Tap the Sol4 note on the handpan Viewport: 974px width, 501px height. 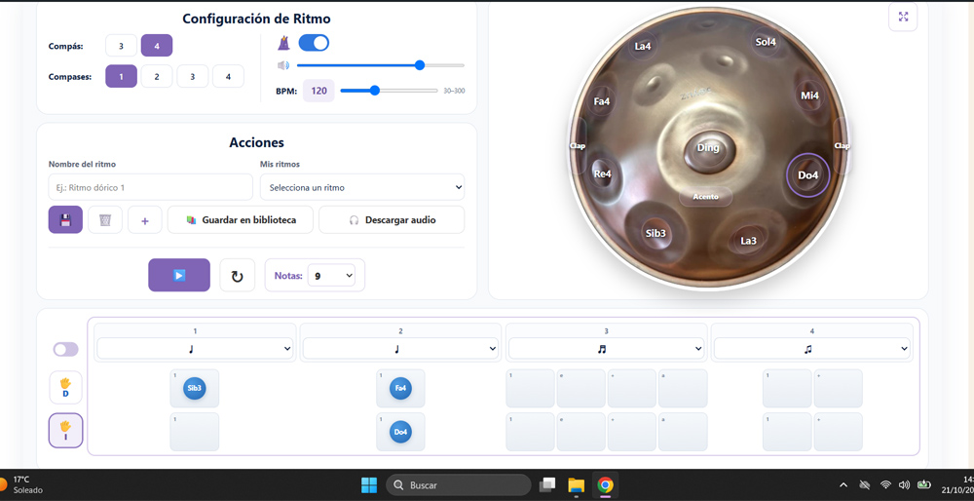tap(766, 42)
